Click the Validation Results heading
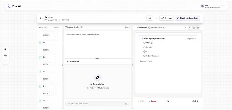The height and width of the screenshot is (110, 232). pyautogui.click(x=72, y=27)
